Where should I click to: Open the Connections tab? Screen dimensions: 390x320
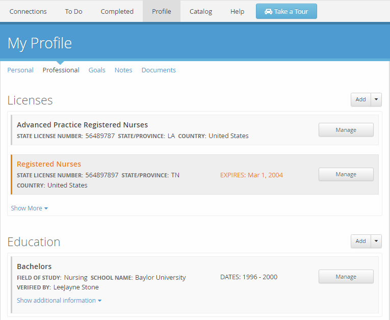(x=28, y=11)
